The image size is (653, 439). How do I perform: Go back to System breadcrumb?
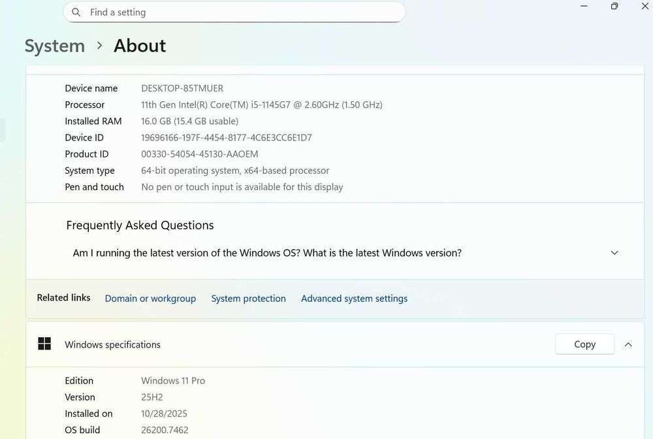[55, 45]
